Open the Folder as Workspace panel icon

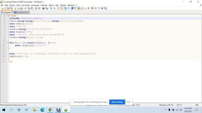point(85,8)
